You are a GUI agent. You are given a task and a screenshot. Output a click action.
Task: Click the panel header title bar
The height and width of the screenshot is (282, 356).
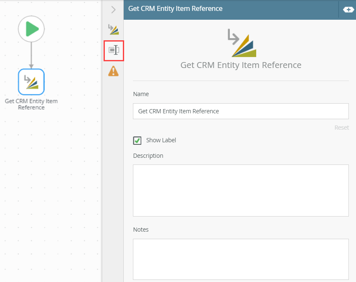pos(231,9)
